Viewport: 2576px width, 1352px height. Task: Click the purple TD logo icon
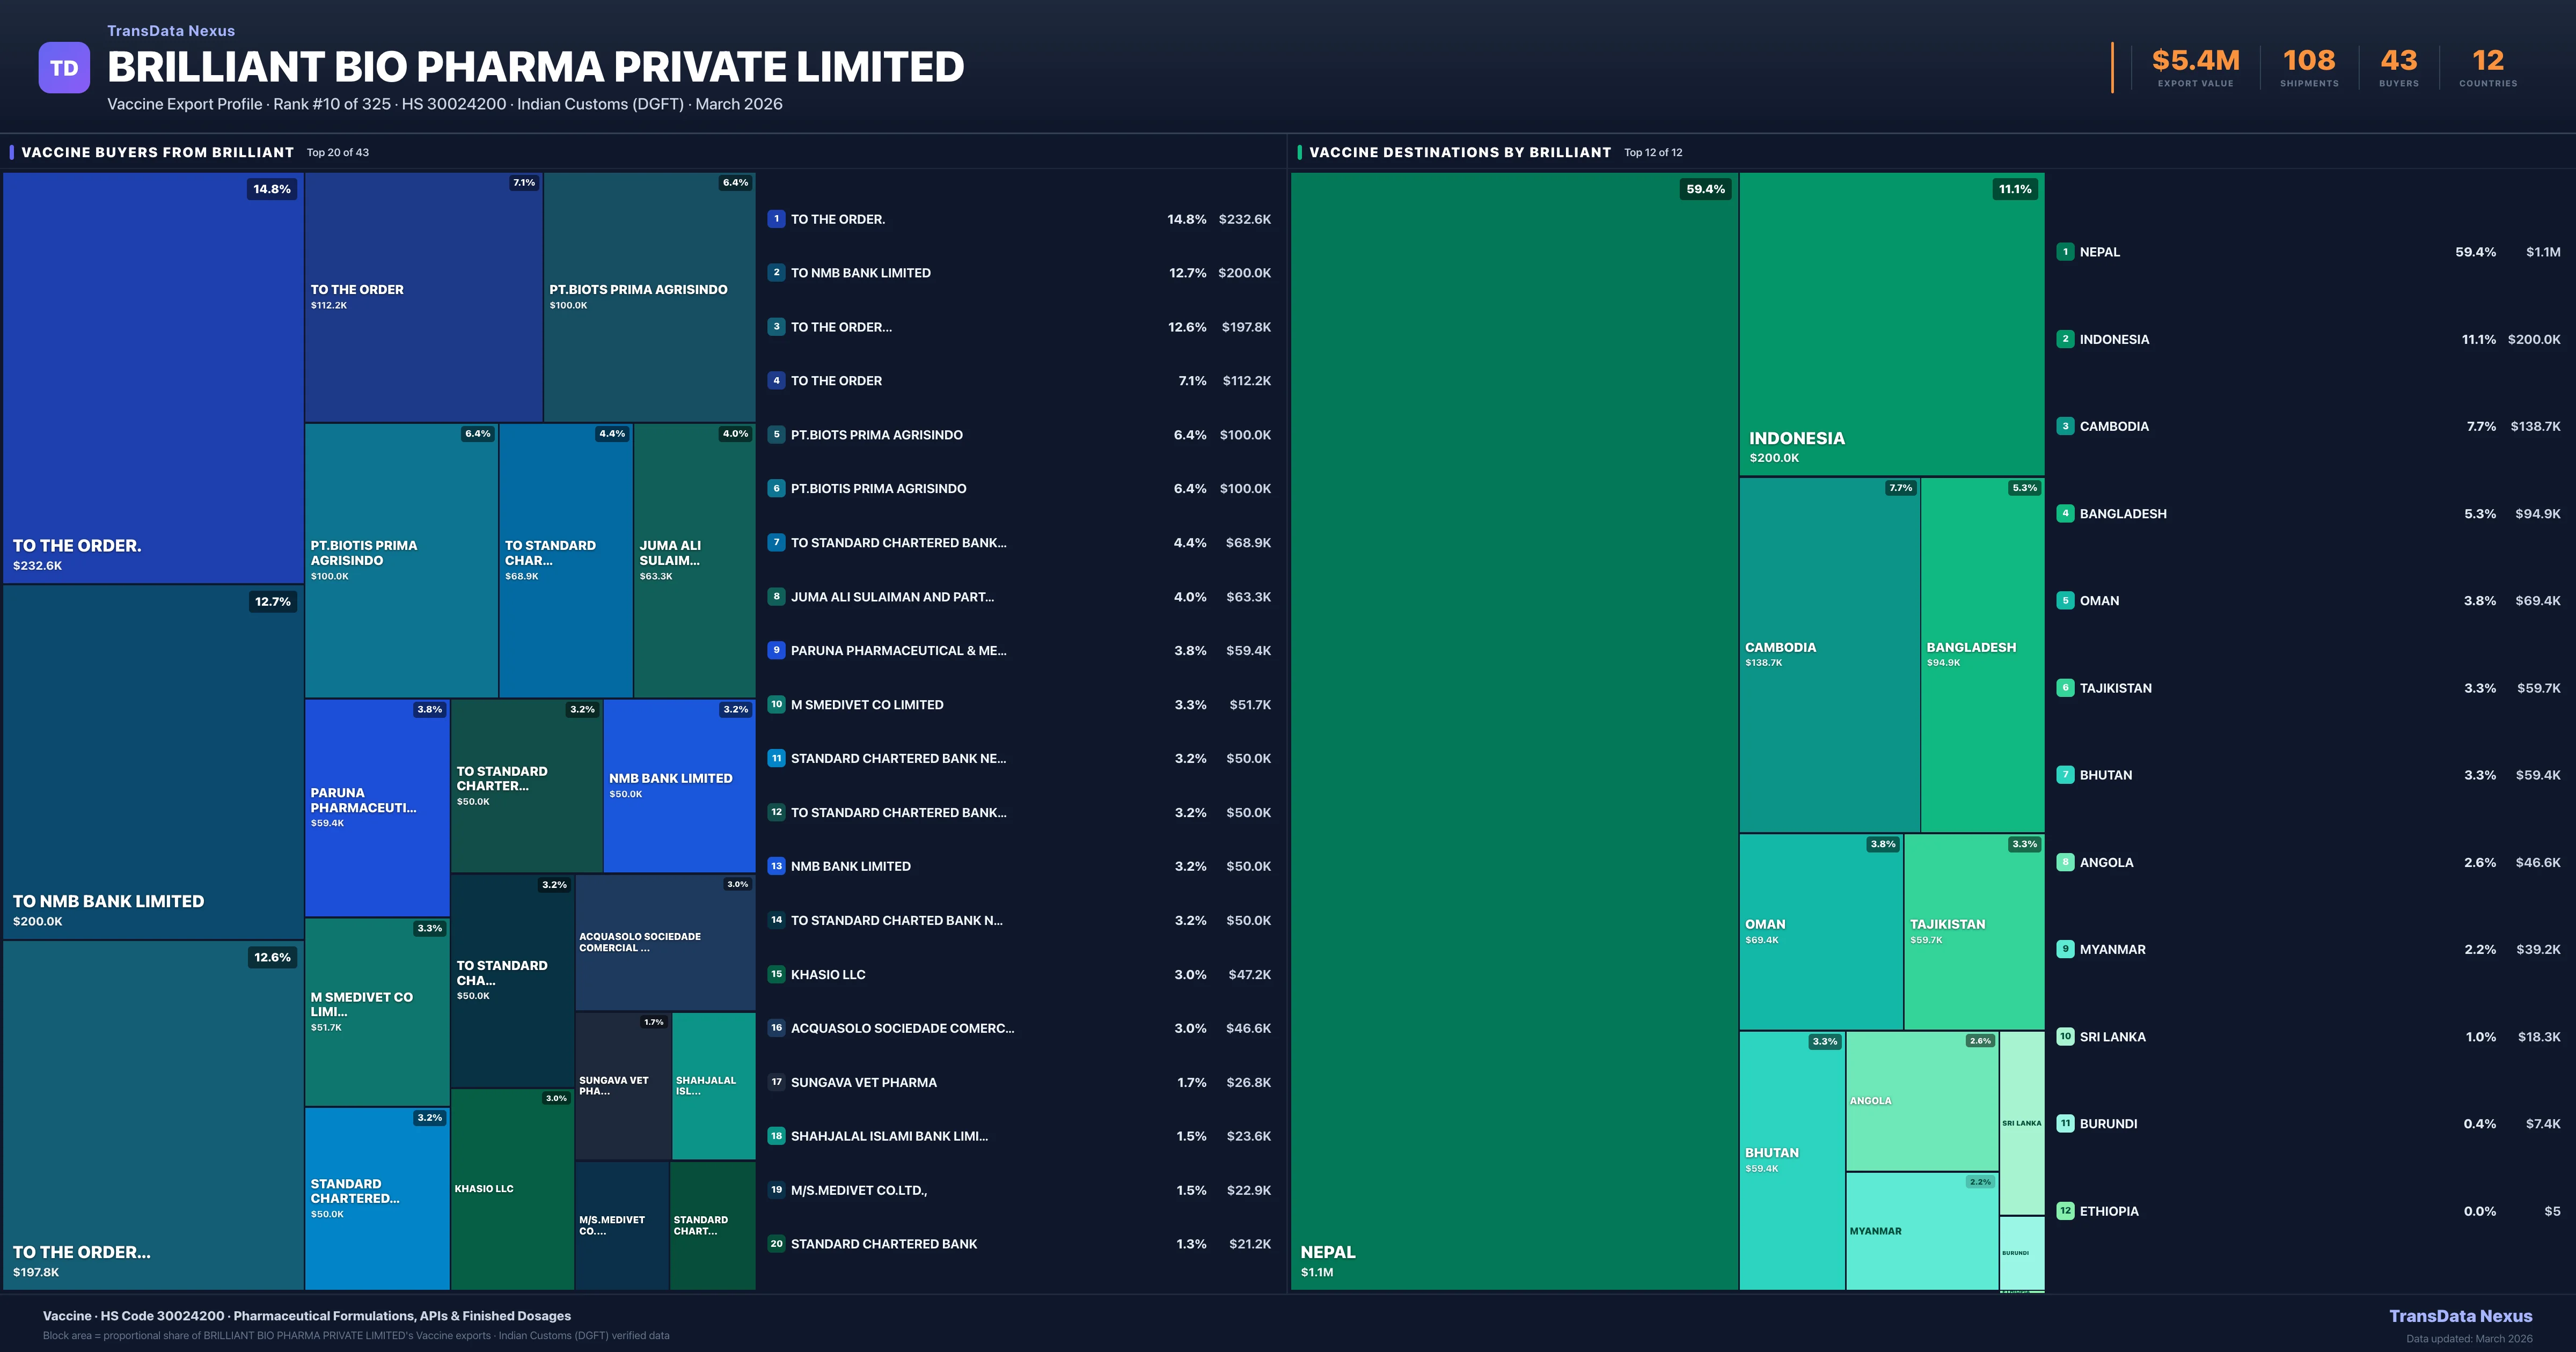64,68
